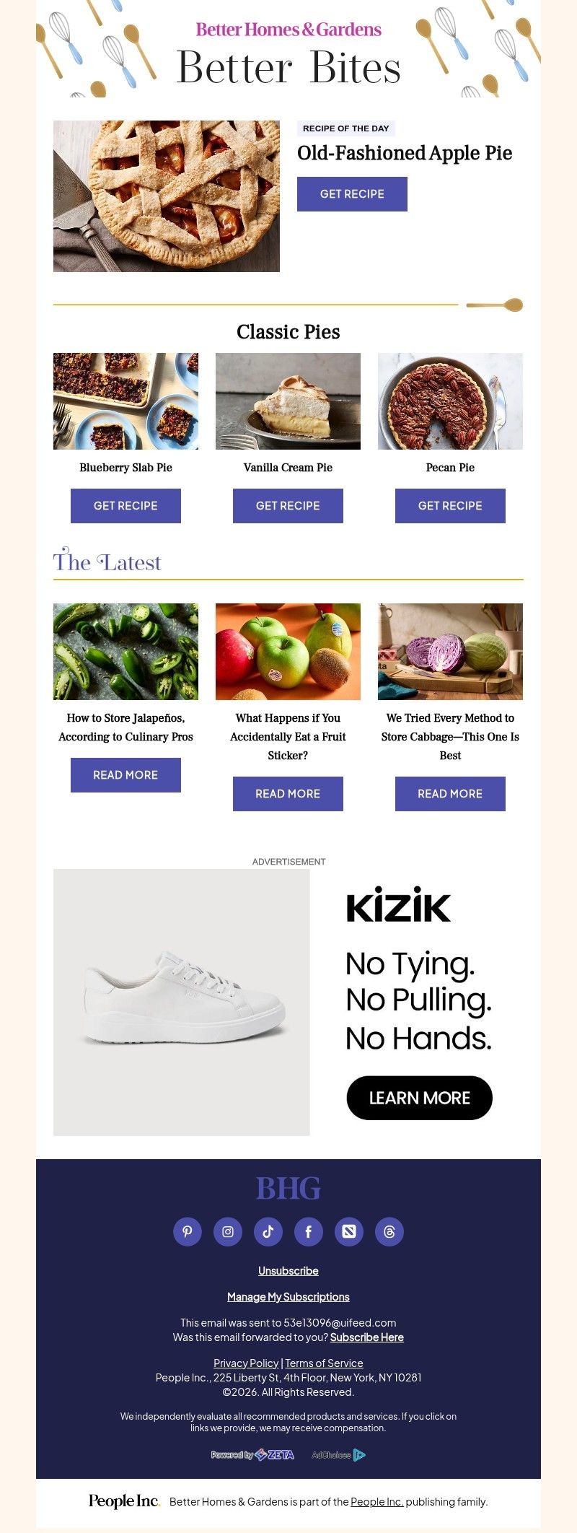Screen dimensions: 577x1533
Task: Visit BHG's Instagram profile icon
Action: [x=227, y=1232]
